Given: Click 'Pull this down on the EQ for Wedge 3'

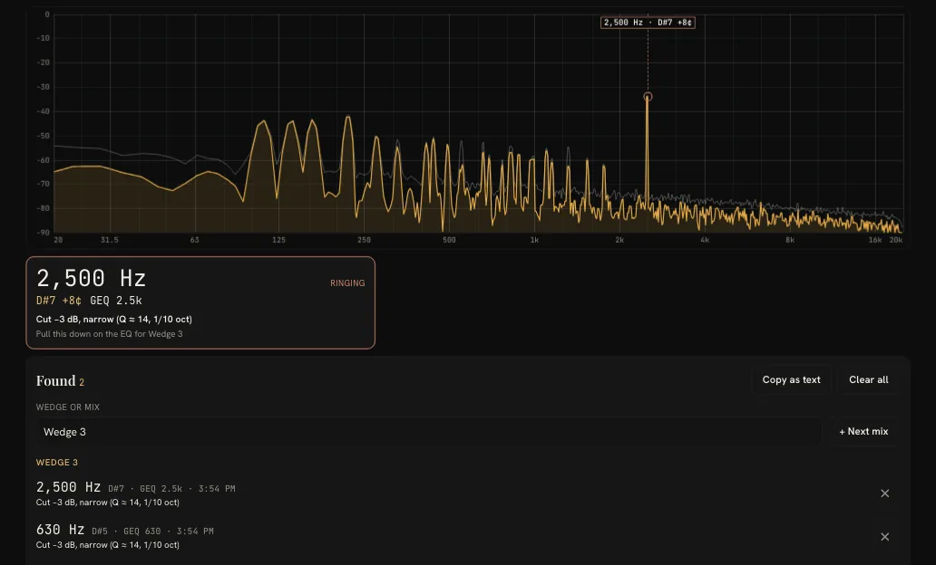Looking at the screenshot, I should tap(109, 334).
